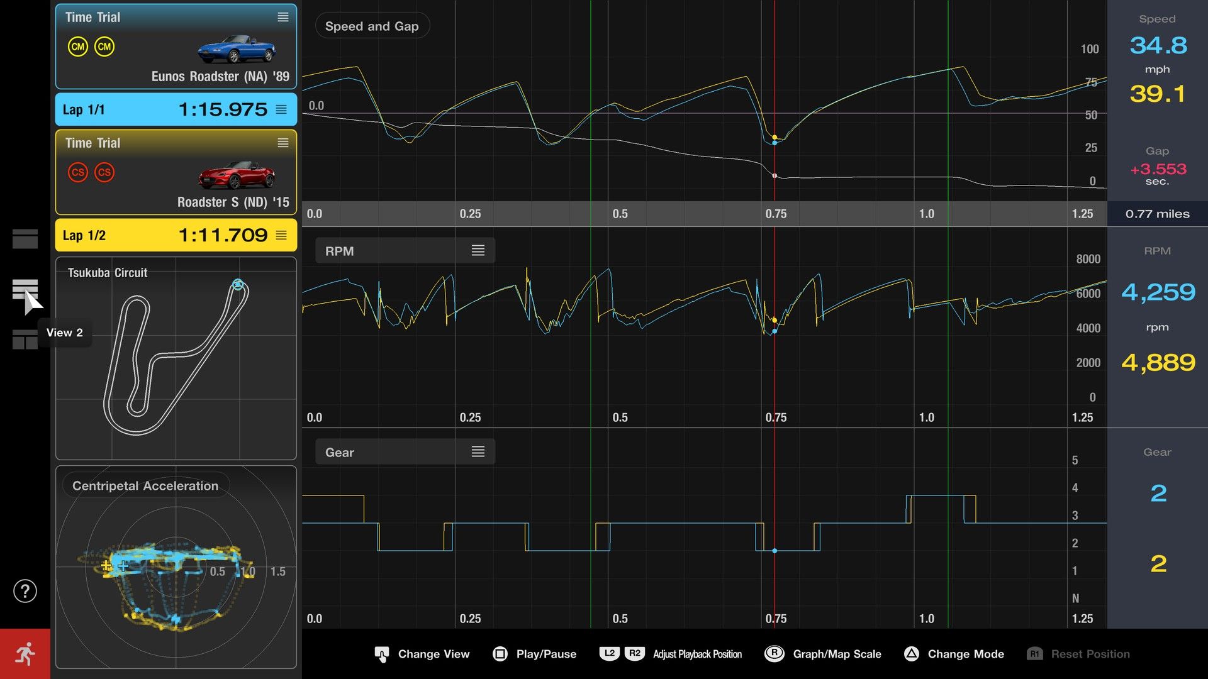Open the Roadster S Time Trial menu
The image size is (1208, 679).
point(283,143)
